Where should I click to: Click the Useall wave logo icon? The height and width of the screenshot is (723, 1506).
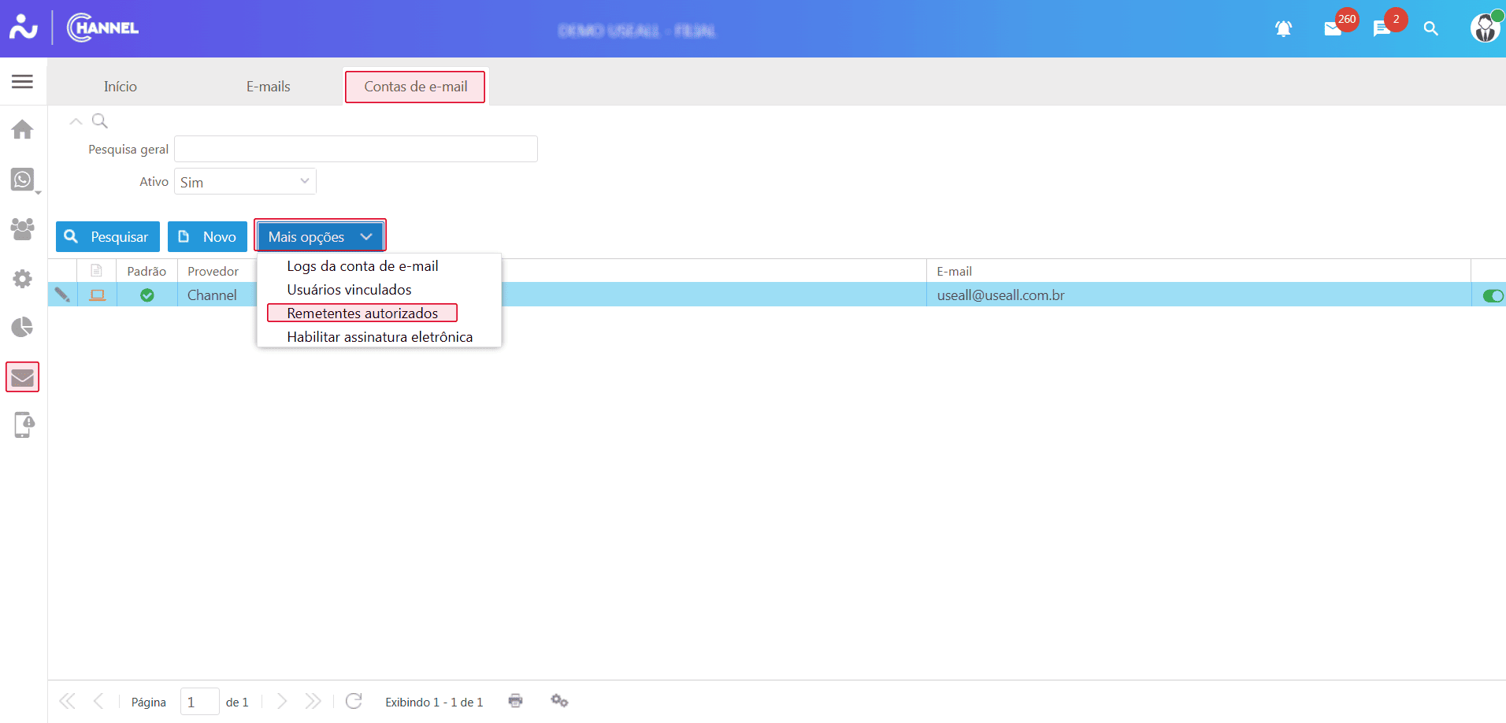(x=24, y=28)
